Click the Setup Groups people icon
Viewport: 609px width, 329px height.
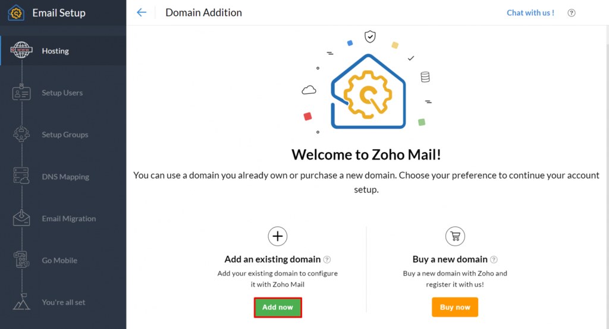(x=22, y=134)
